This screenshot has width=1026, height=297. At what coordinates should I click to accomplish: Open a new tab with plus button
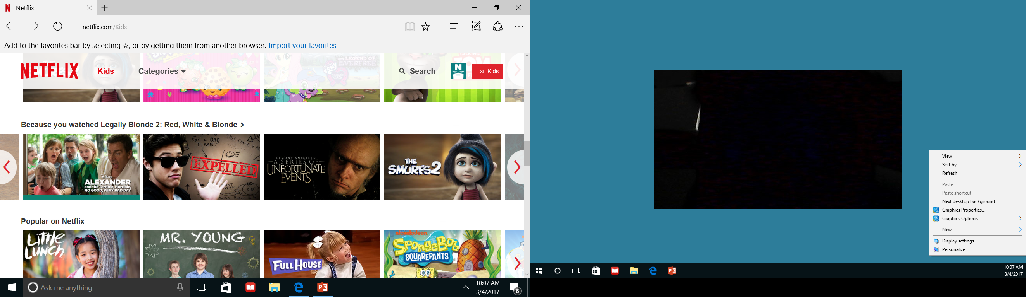105,8
